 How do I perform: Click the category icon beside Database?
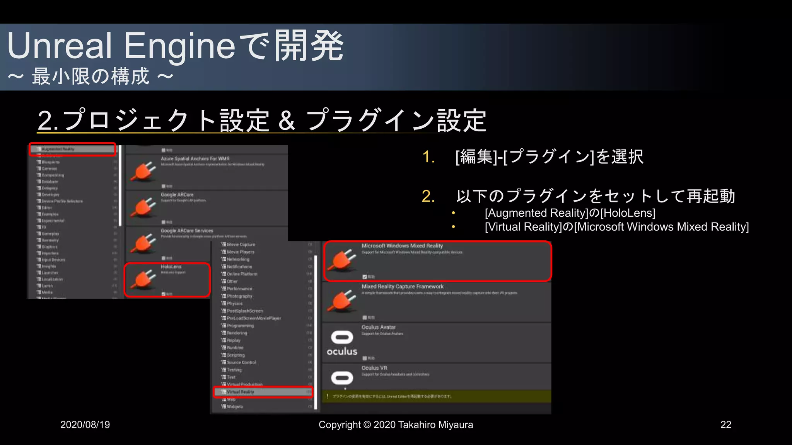pos(39,182)
